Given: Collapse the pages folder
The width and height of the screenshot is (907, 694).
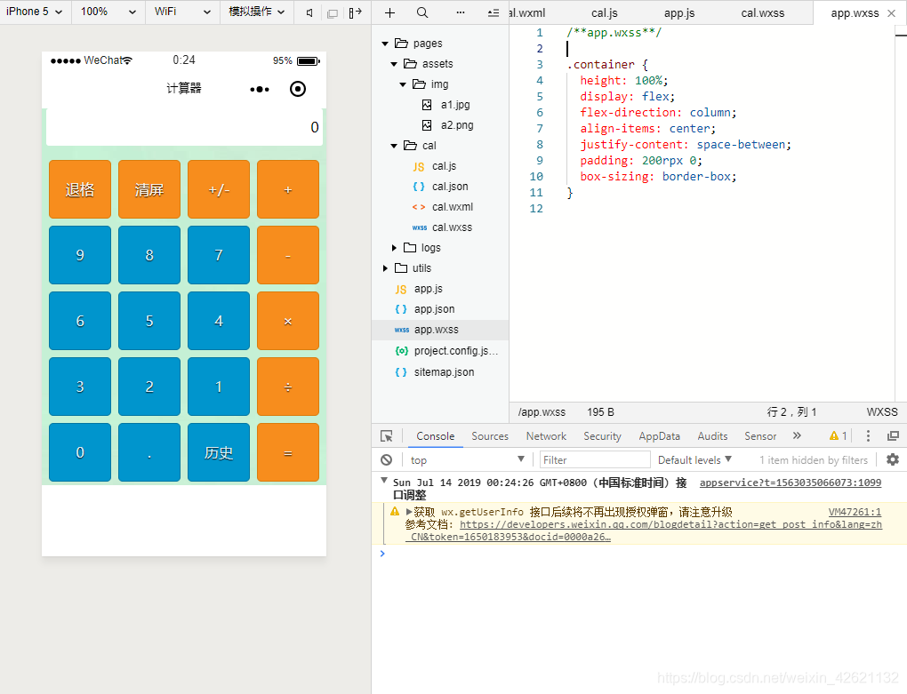Looking at the screenshot, I should click(385, 44).
